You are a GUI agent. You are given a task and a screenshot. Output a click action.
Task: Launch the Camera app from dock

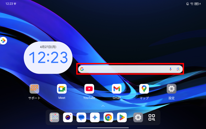click(x=68, y=117)
